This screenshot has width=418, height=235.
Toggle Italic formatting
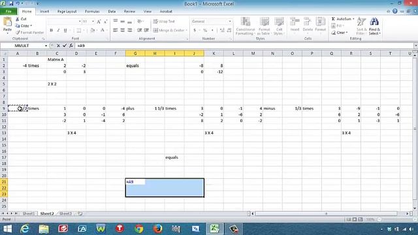[x=58, y=31]
